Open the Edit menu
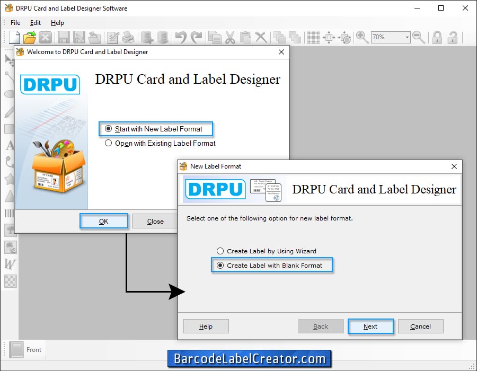 36,23
